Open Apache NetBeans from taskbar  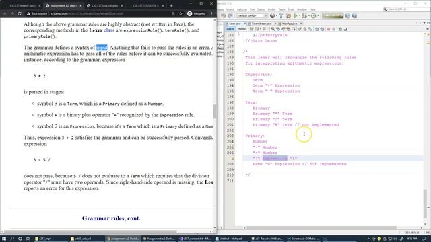click(267, 239)
